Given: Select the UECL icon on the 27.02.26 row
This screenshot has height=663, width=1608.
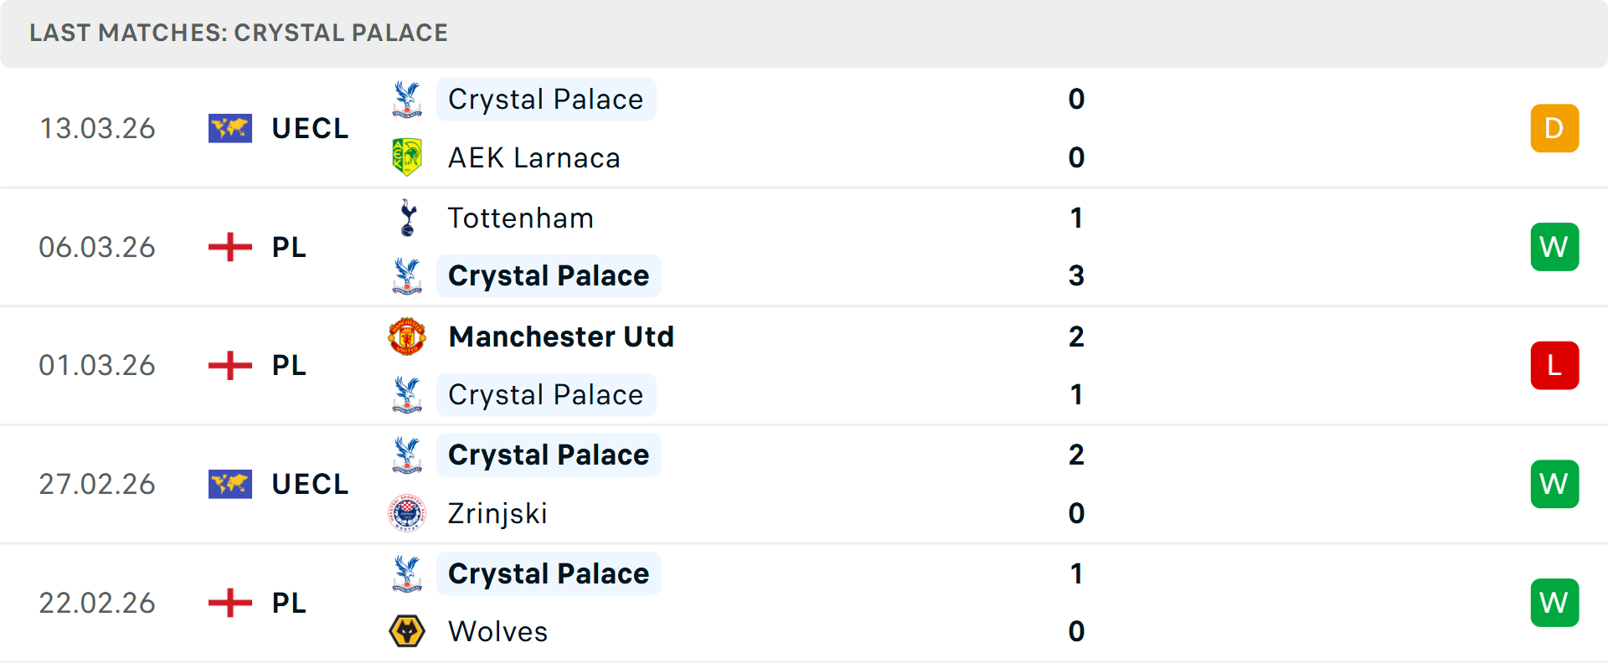Looking at the screenshot, I should [x=229, y=484].
